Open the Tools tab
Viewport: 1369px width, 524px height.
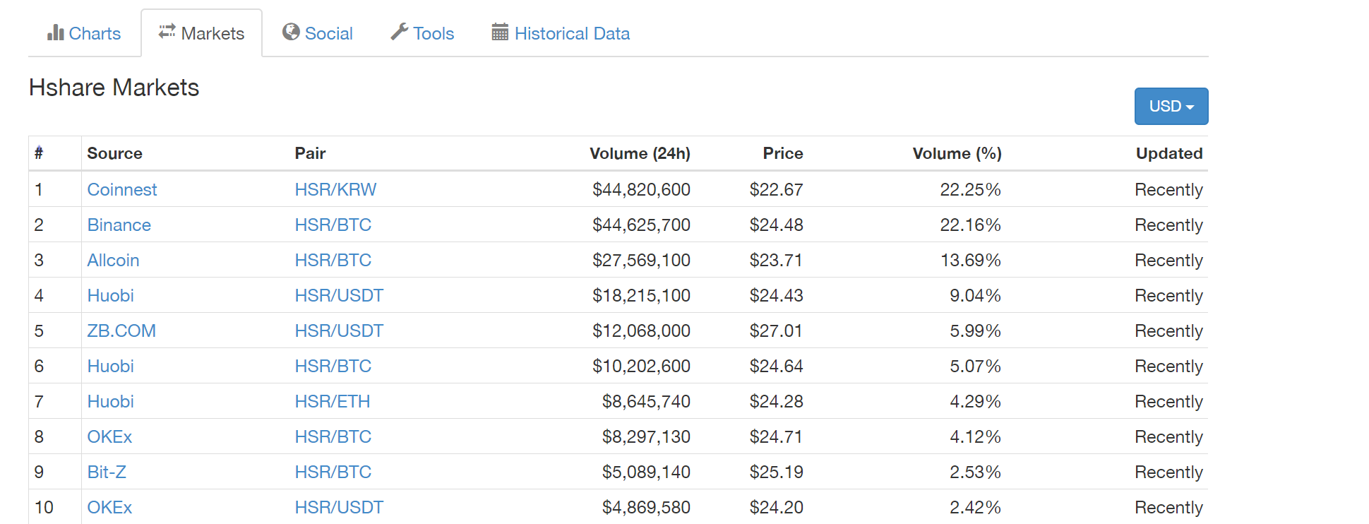point(422,33)
